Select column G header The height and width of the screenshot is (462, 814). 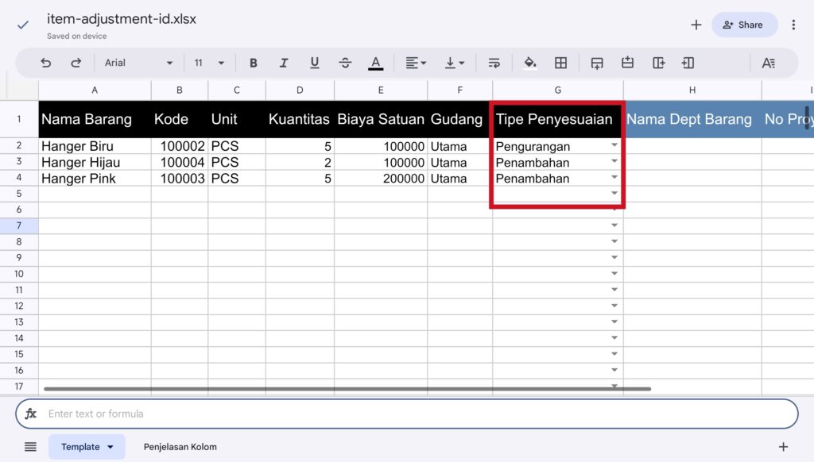557,90
